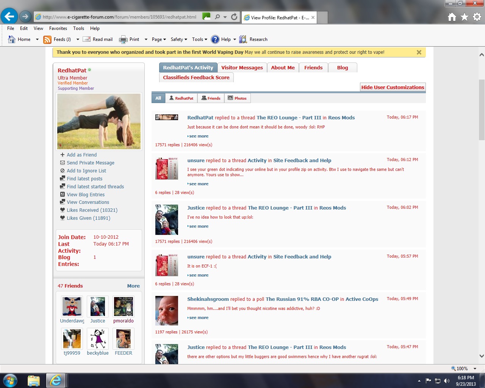Click the Print printer icon
Image resolution: width=485 pixels, height=388 pixels.
(x=123, y=39)
